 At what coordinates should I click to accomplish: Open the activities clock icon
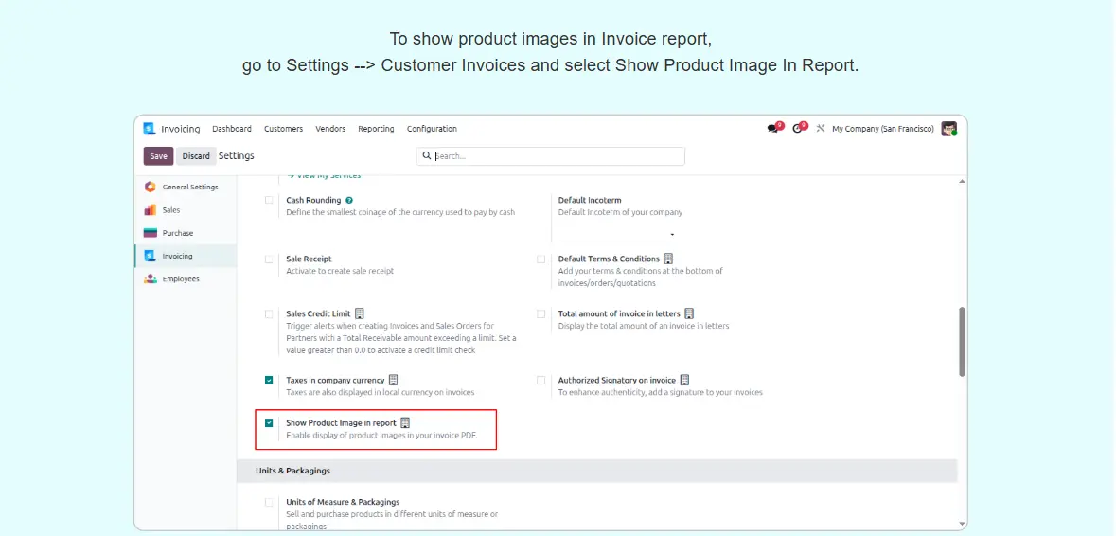point(798,129)
